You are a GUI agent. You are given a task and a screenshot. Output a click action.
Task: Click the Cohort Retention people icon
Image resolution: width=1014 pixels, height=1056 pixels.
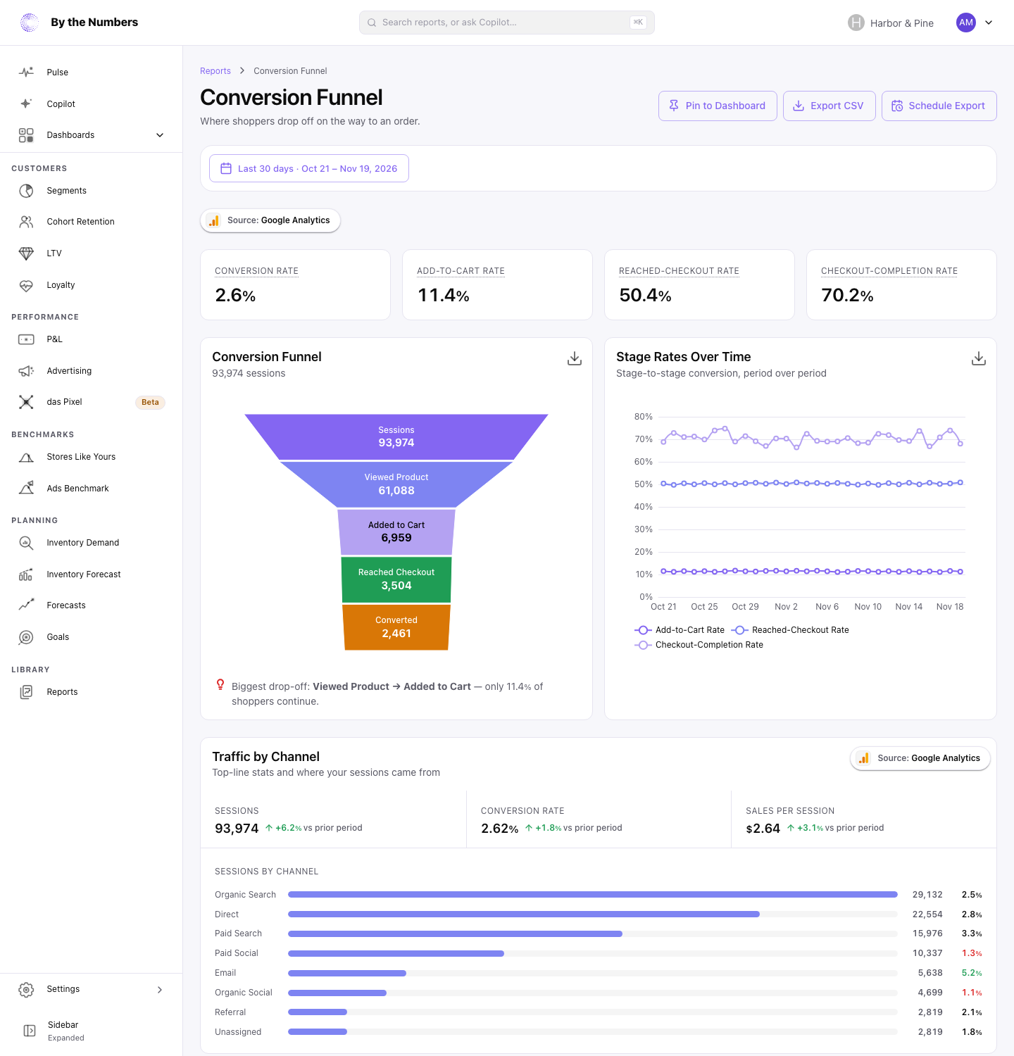pyautogui.click(x=26, y=222)
